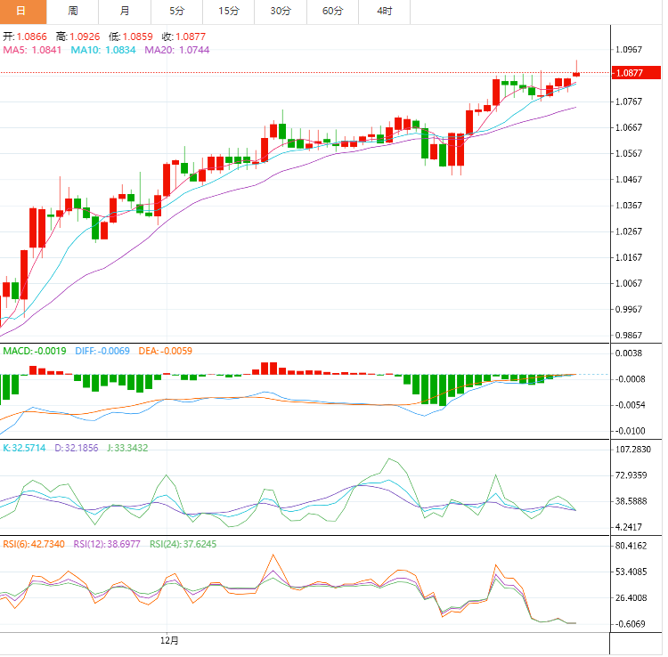
Task: Select the DIFF value label
Action: point(102,352)
